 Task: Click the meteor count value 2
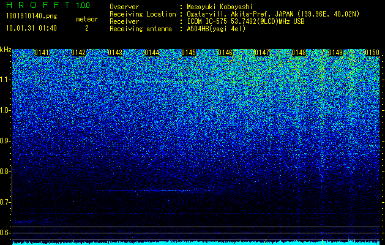coord(87,28)
